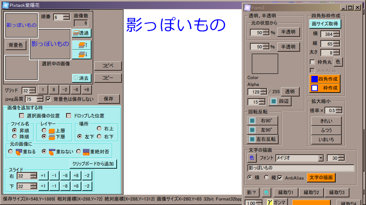Click the 画サイズ取得 button
Viewport: 366px width, 205px height.
point(325,24)
